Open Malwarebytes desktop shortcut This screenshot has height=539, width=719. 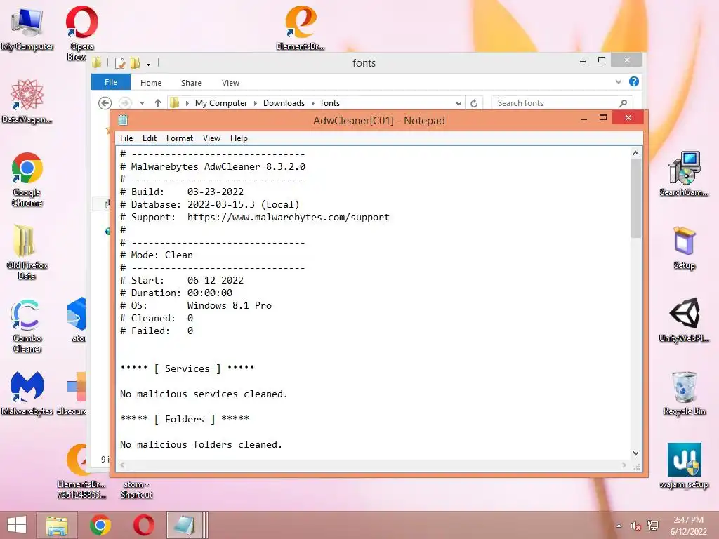(x=27, y=393)
